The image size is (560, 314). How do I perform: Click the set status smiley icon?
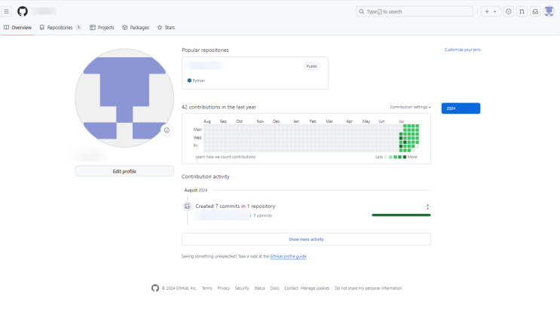tap(167, 130)
